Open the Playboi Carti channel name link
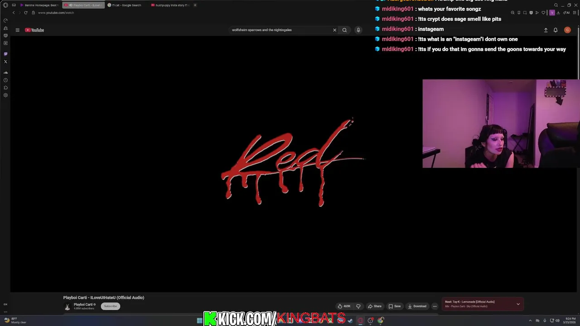The height and width of the screenshot is (326, 580). tap(83, 304)
